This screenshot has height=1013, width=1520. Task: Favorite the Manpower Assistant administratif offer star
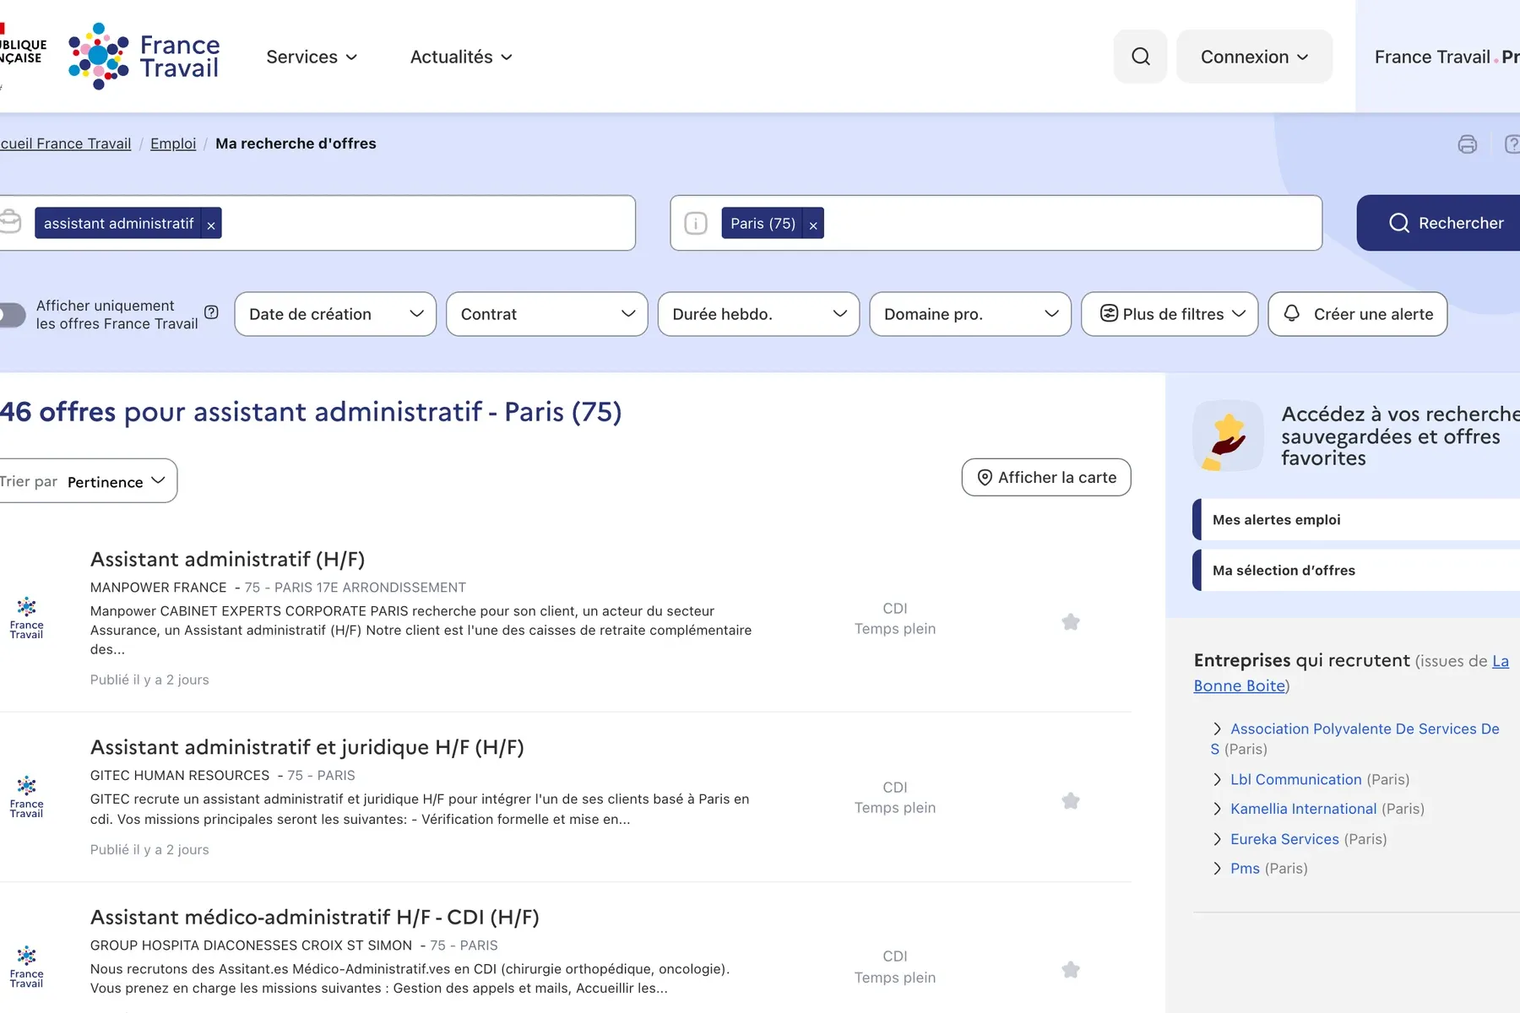point(1071,622)
